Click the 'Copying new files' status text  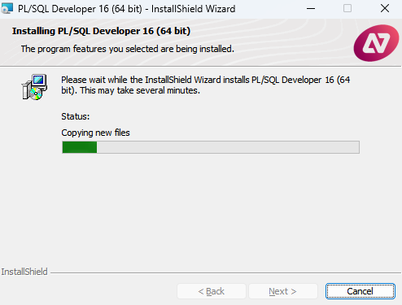95,133
